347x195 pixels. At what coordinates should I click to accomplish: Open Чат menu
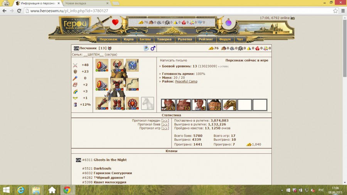(240, 39)
